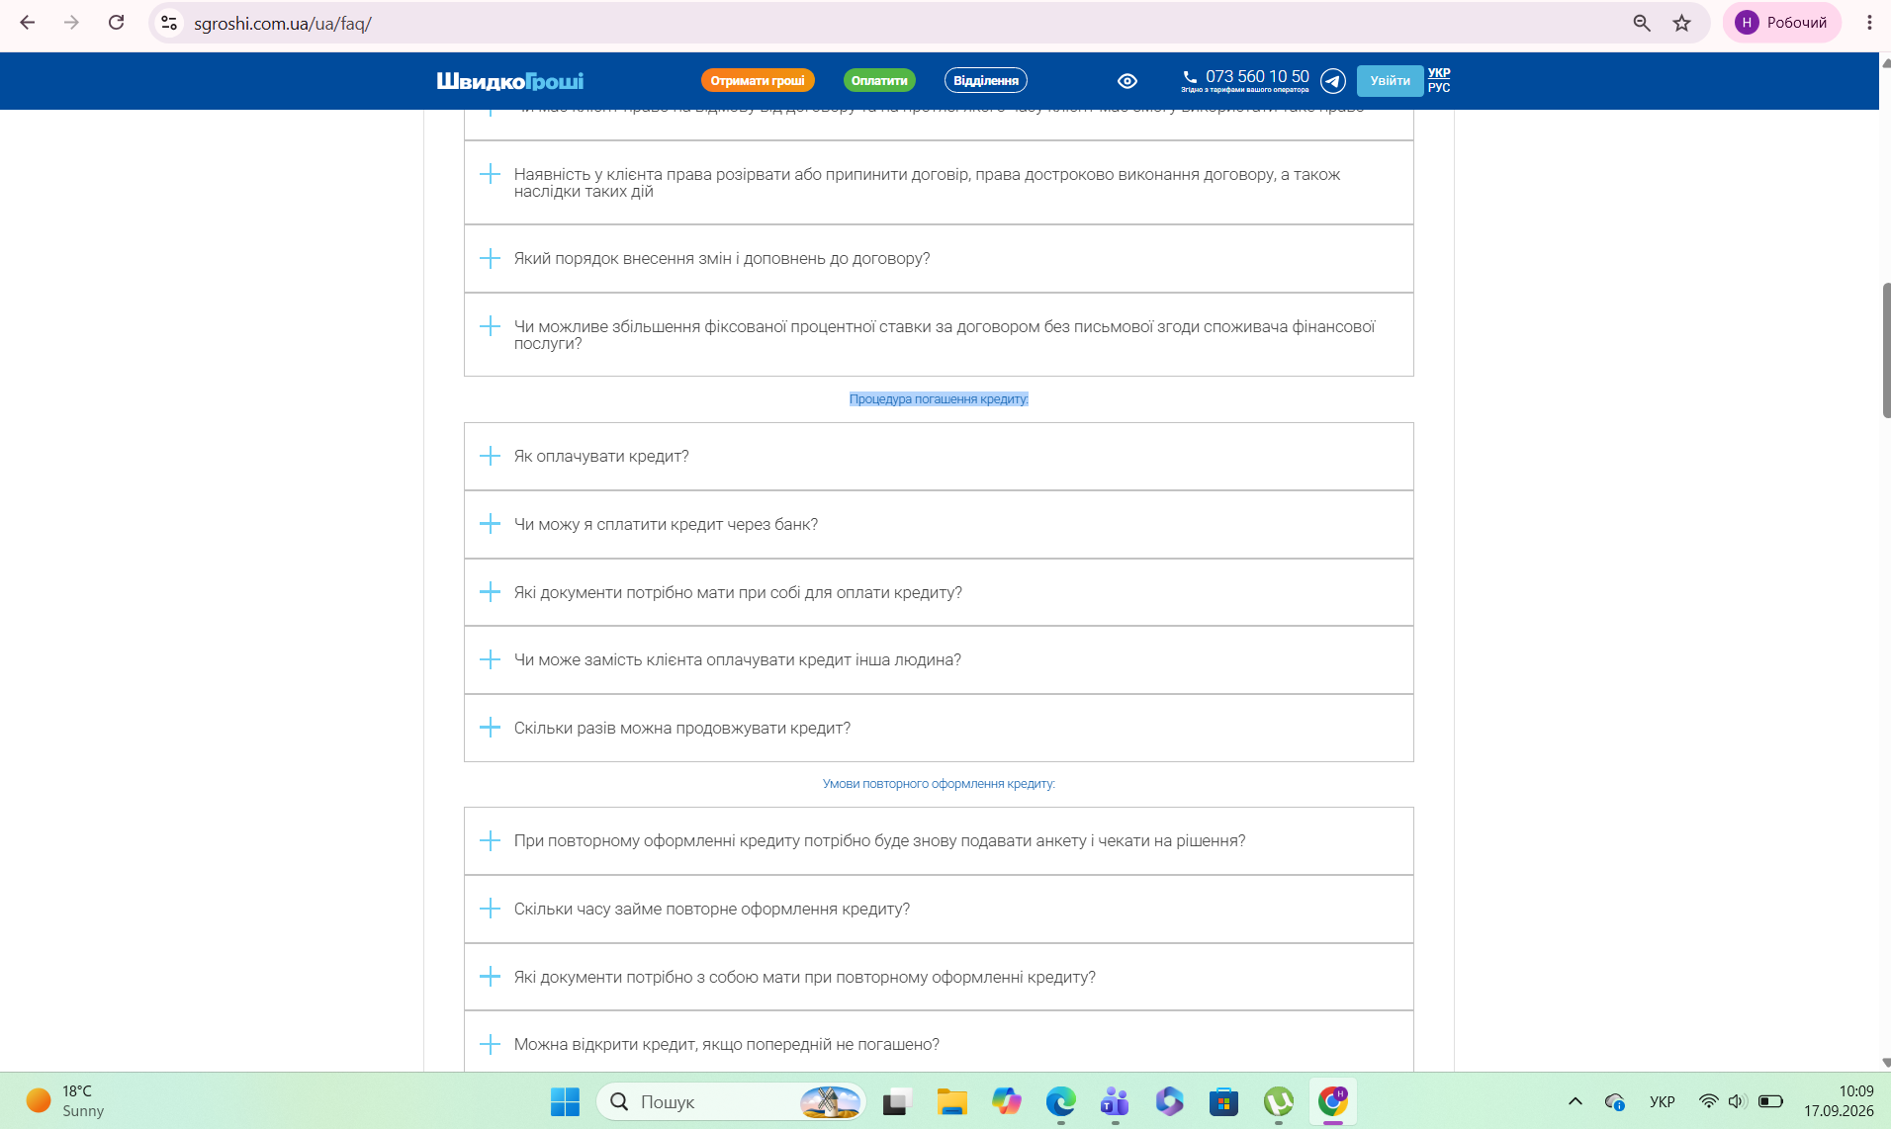
Task: Expand 'Чи можу я сплатити кредит через банк?'
Action: tap(939, 525)
